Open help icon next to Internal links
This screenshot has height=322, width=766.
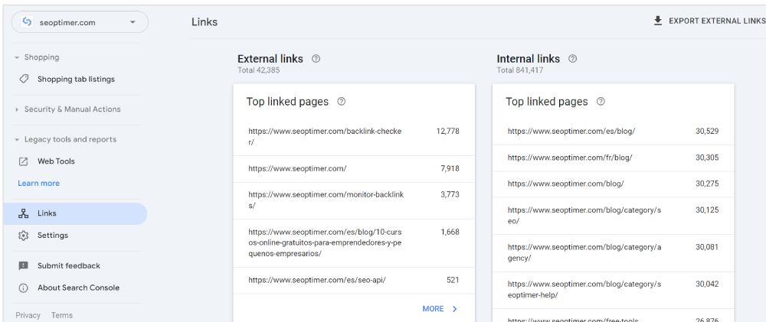pyautogui.click(x=573, y=59)
